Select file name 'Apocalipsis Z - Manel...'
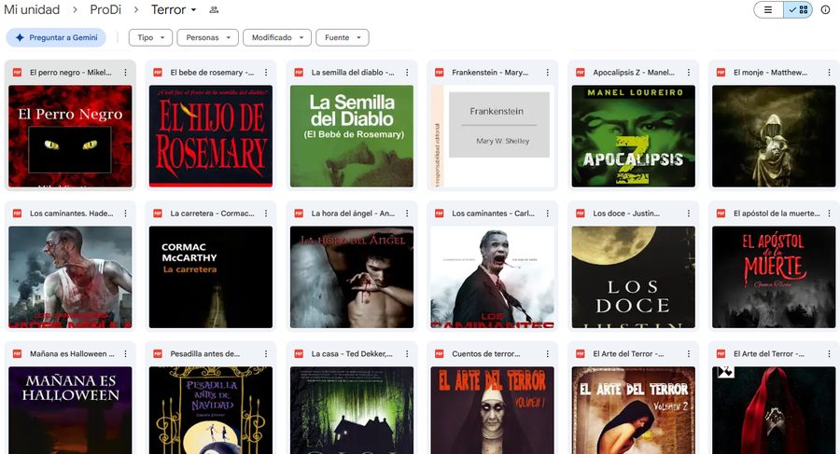The height and width of the screenshot is (454, 840). pos(634,73)
